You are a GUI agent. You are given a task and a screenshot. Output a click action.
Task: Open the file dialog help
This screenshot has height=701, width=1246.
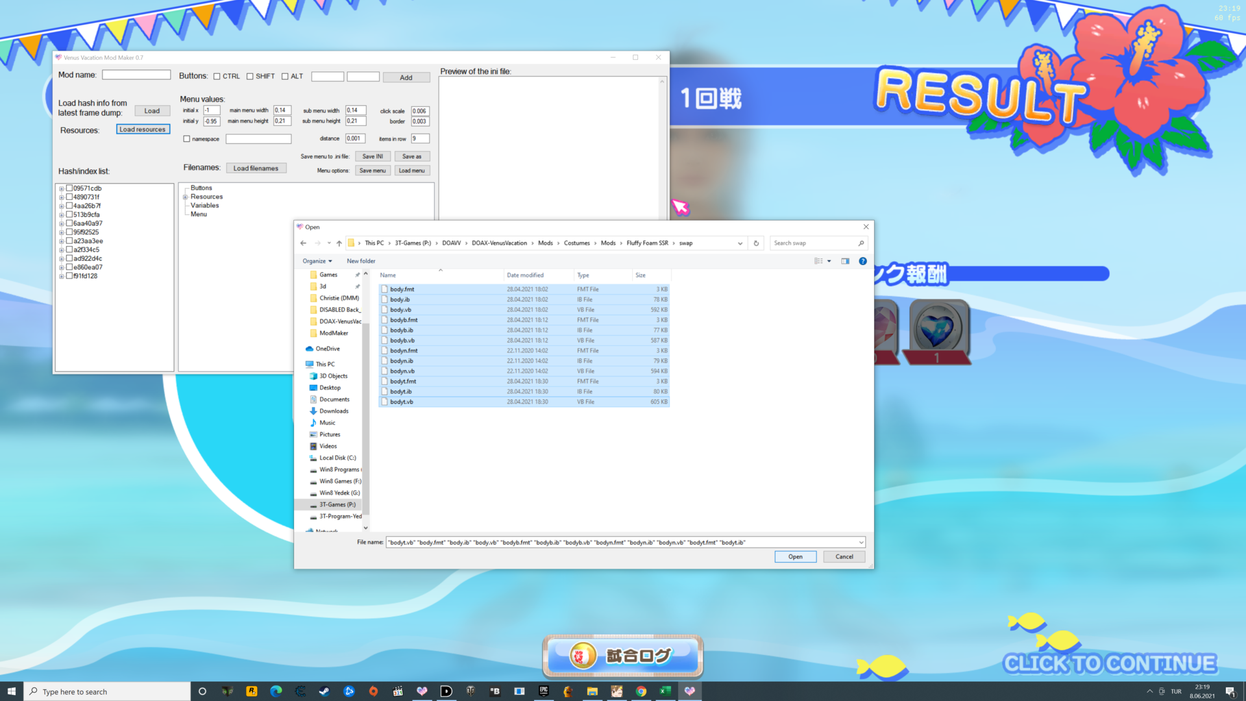pos(862,261)
